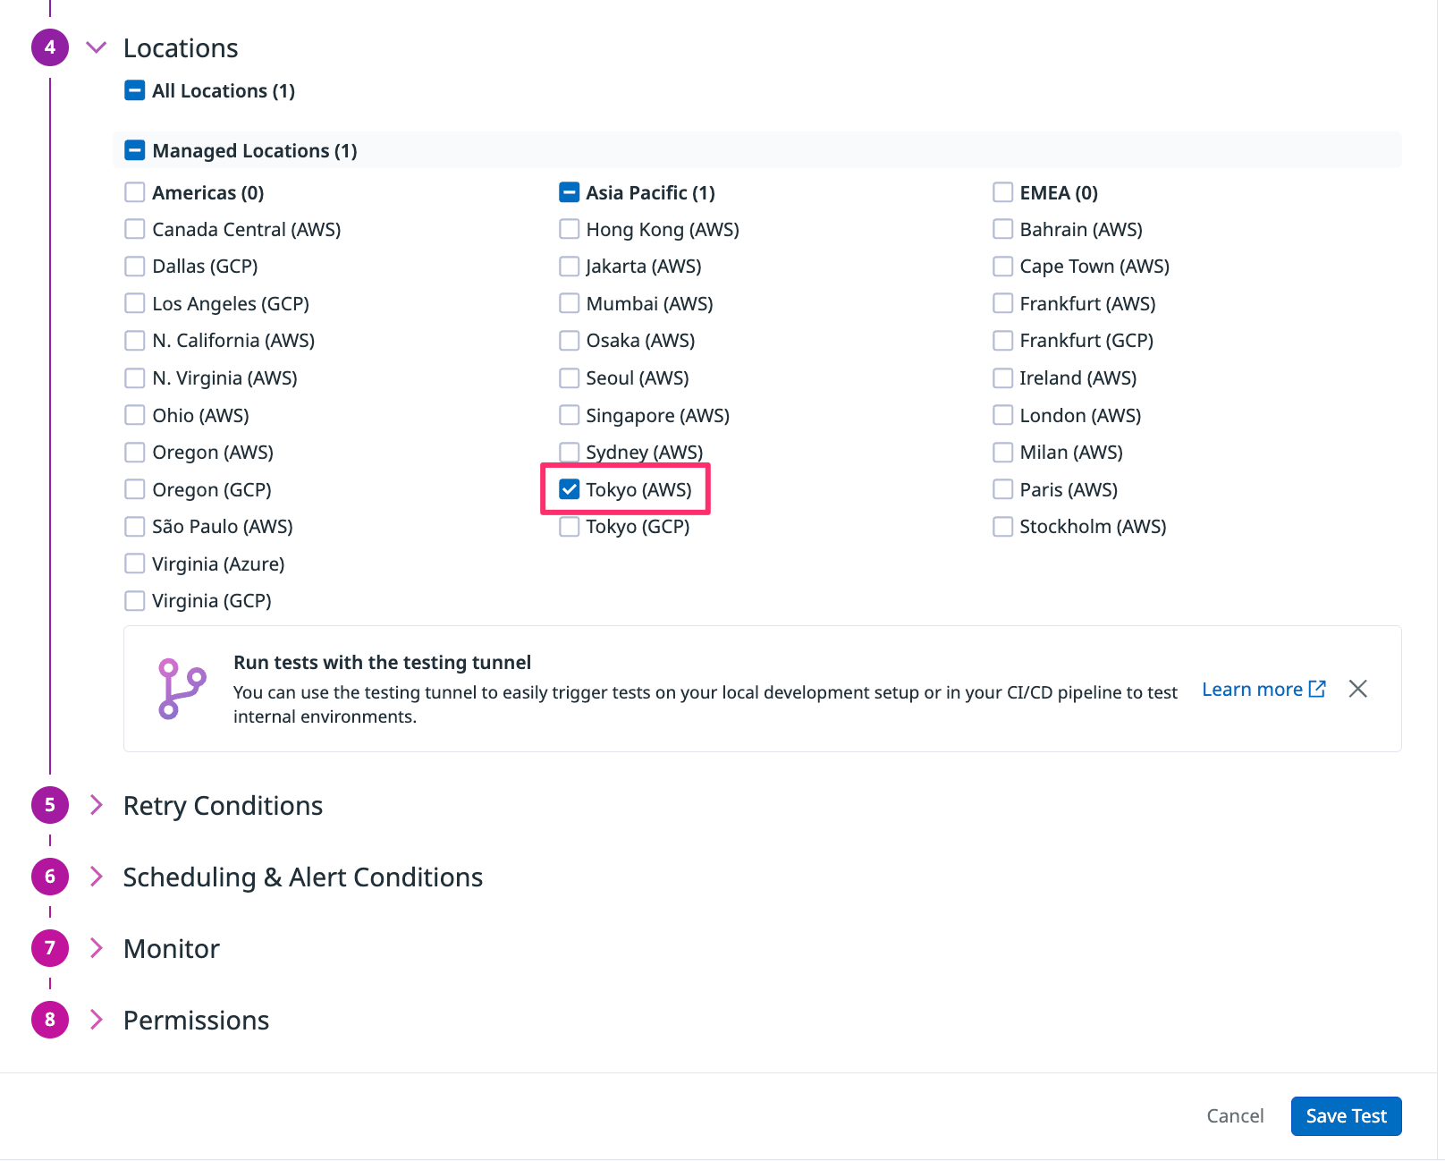Viewport: 1445px width, 1161px height.
Task: Click the step 8 circle badge
Action: coord(50,1020)
